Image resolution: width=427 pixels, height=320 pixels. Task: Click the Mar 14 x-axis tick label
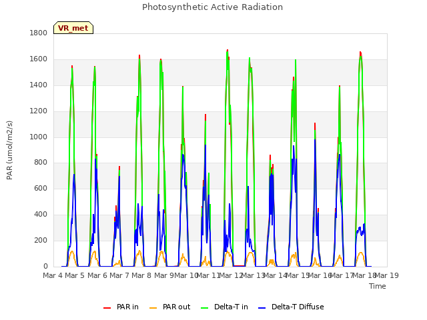coord(276,275)
